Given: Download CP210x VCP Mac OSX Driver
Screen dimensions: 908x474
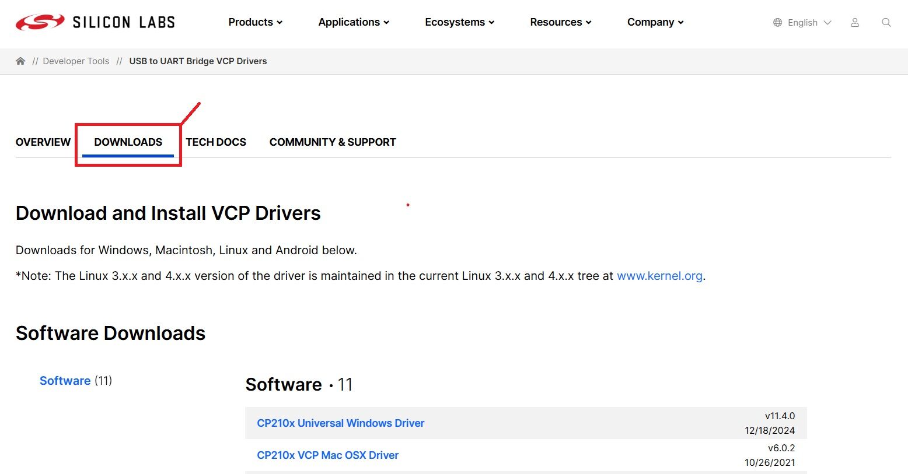Looking at the screenshot, I should pos(327,455).
